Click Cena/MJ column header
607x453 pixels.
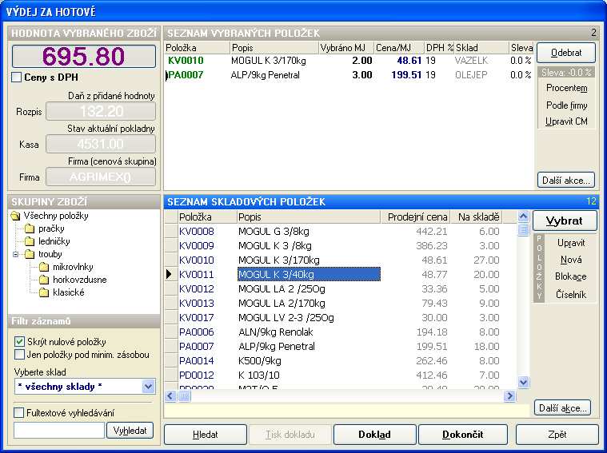(399, 48)
